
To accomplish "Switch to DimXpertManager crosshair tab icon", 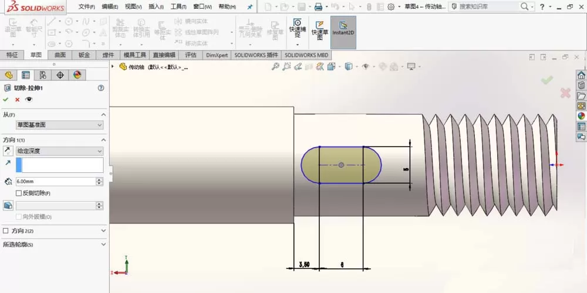I will (60, 75).
